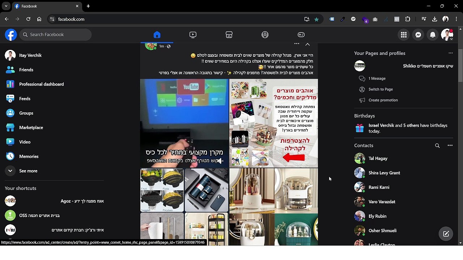Open Messenger chats icon
This screenshot has width=463, height=260.
[418, 35]
